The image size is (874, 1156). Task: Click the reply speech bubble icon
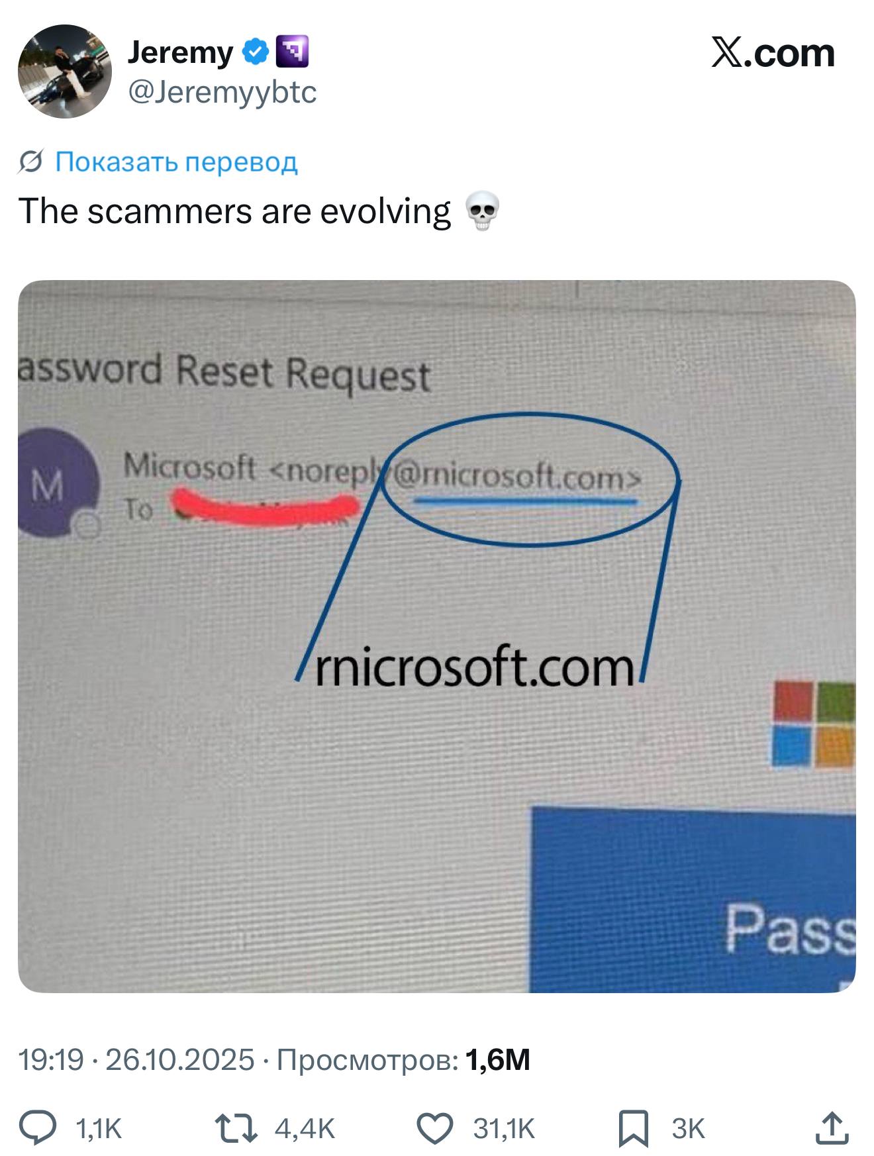pyautogui.click(x=38, y=1128)
